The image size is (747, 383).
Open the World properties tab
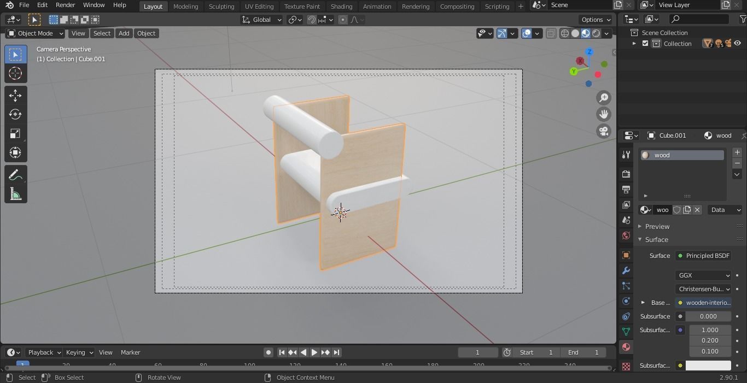pos(626,235)
